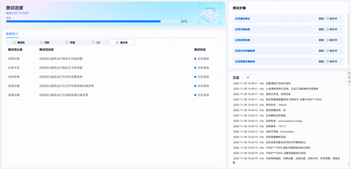Click the 应用遍历测试 step link
The width and height of the screenshot is (351, 169).
coord(242,18)
